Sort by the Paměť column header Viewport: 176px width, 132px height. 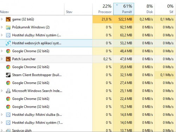coord(124,9)
